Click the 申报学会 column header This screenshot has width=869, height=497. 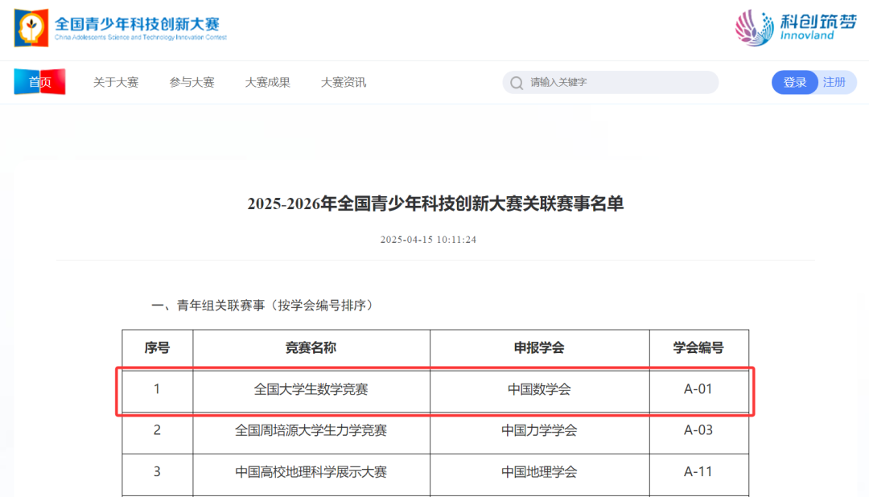tap(539, 348)
